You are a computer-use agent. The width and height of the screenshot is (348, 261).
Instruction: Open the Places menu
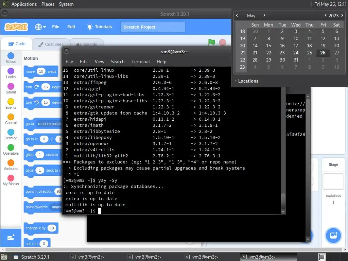tap(48, 4)
